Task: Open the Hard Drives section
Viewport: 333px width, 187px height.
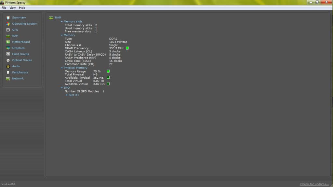Action: tap(20, 54)
